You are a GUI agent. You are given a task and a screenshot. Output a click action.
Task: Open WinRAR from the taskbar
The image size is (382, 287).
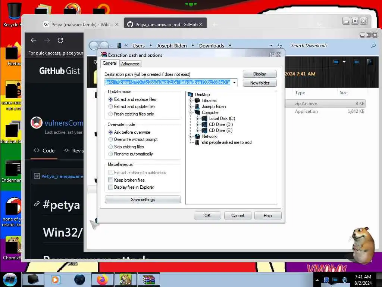pyautogui.click(x=149, y=280)
